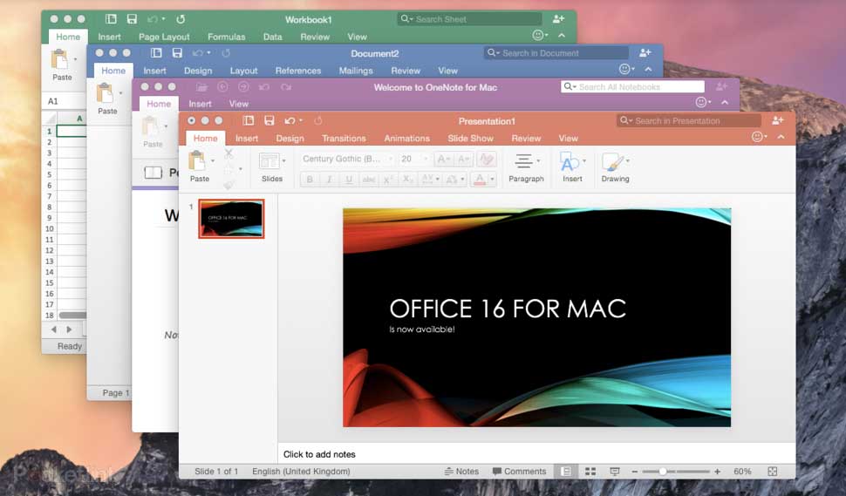The height and width of the screenshot is (496, 846).
Task: Open the PowerPoint Review tab
Action: pyautogui.click(x=526, y=139)
